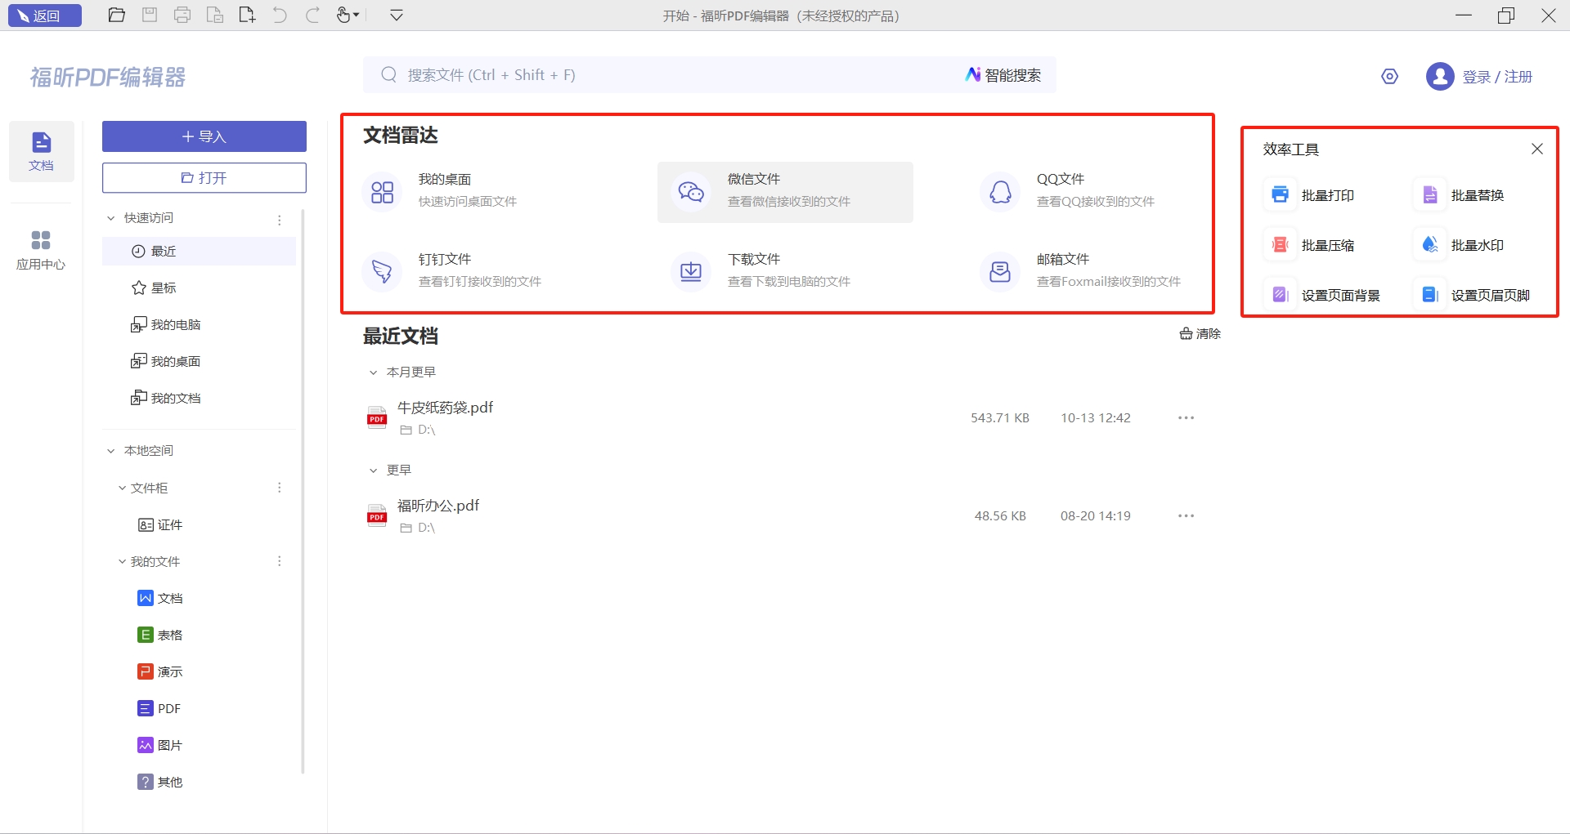1570x834 pixels.
Task: Click the new document icon in title bar
Action: (x=247, y=16)
